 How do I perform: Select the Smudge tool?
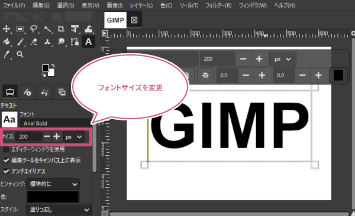(x=61, y=41)
